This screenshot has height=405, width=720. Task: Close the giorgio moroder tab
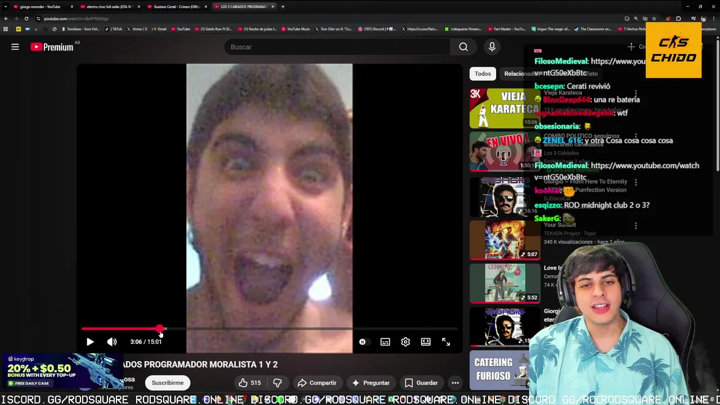coord(71,7)
